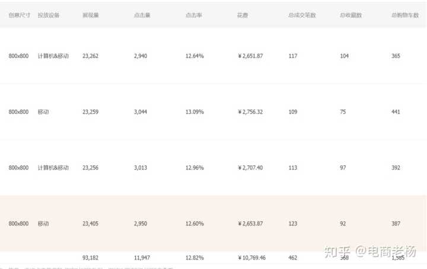Sort by the 点击量 column header
427x269 pixels.
(x=142, y=15)
